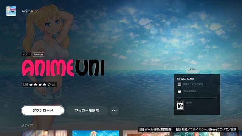This screenshot has width=242, height=136.
Task: Open the fourth media thumbnail
Action: pyautogui.click(x=197, y=134)
